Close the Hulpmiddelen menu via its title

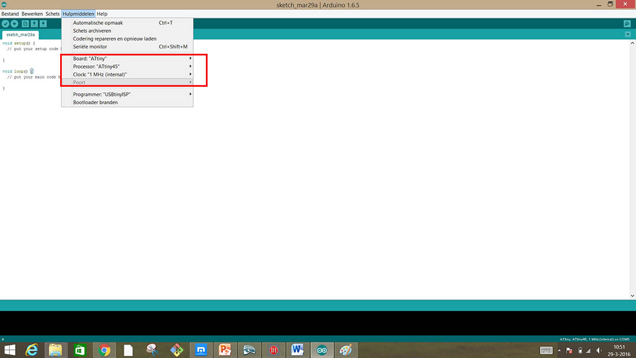click(78, 14)
